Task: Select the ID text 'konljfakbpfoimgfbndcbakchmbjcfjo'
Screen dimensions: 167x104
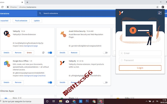Action: 29,43
